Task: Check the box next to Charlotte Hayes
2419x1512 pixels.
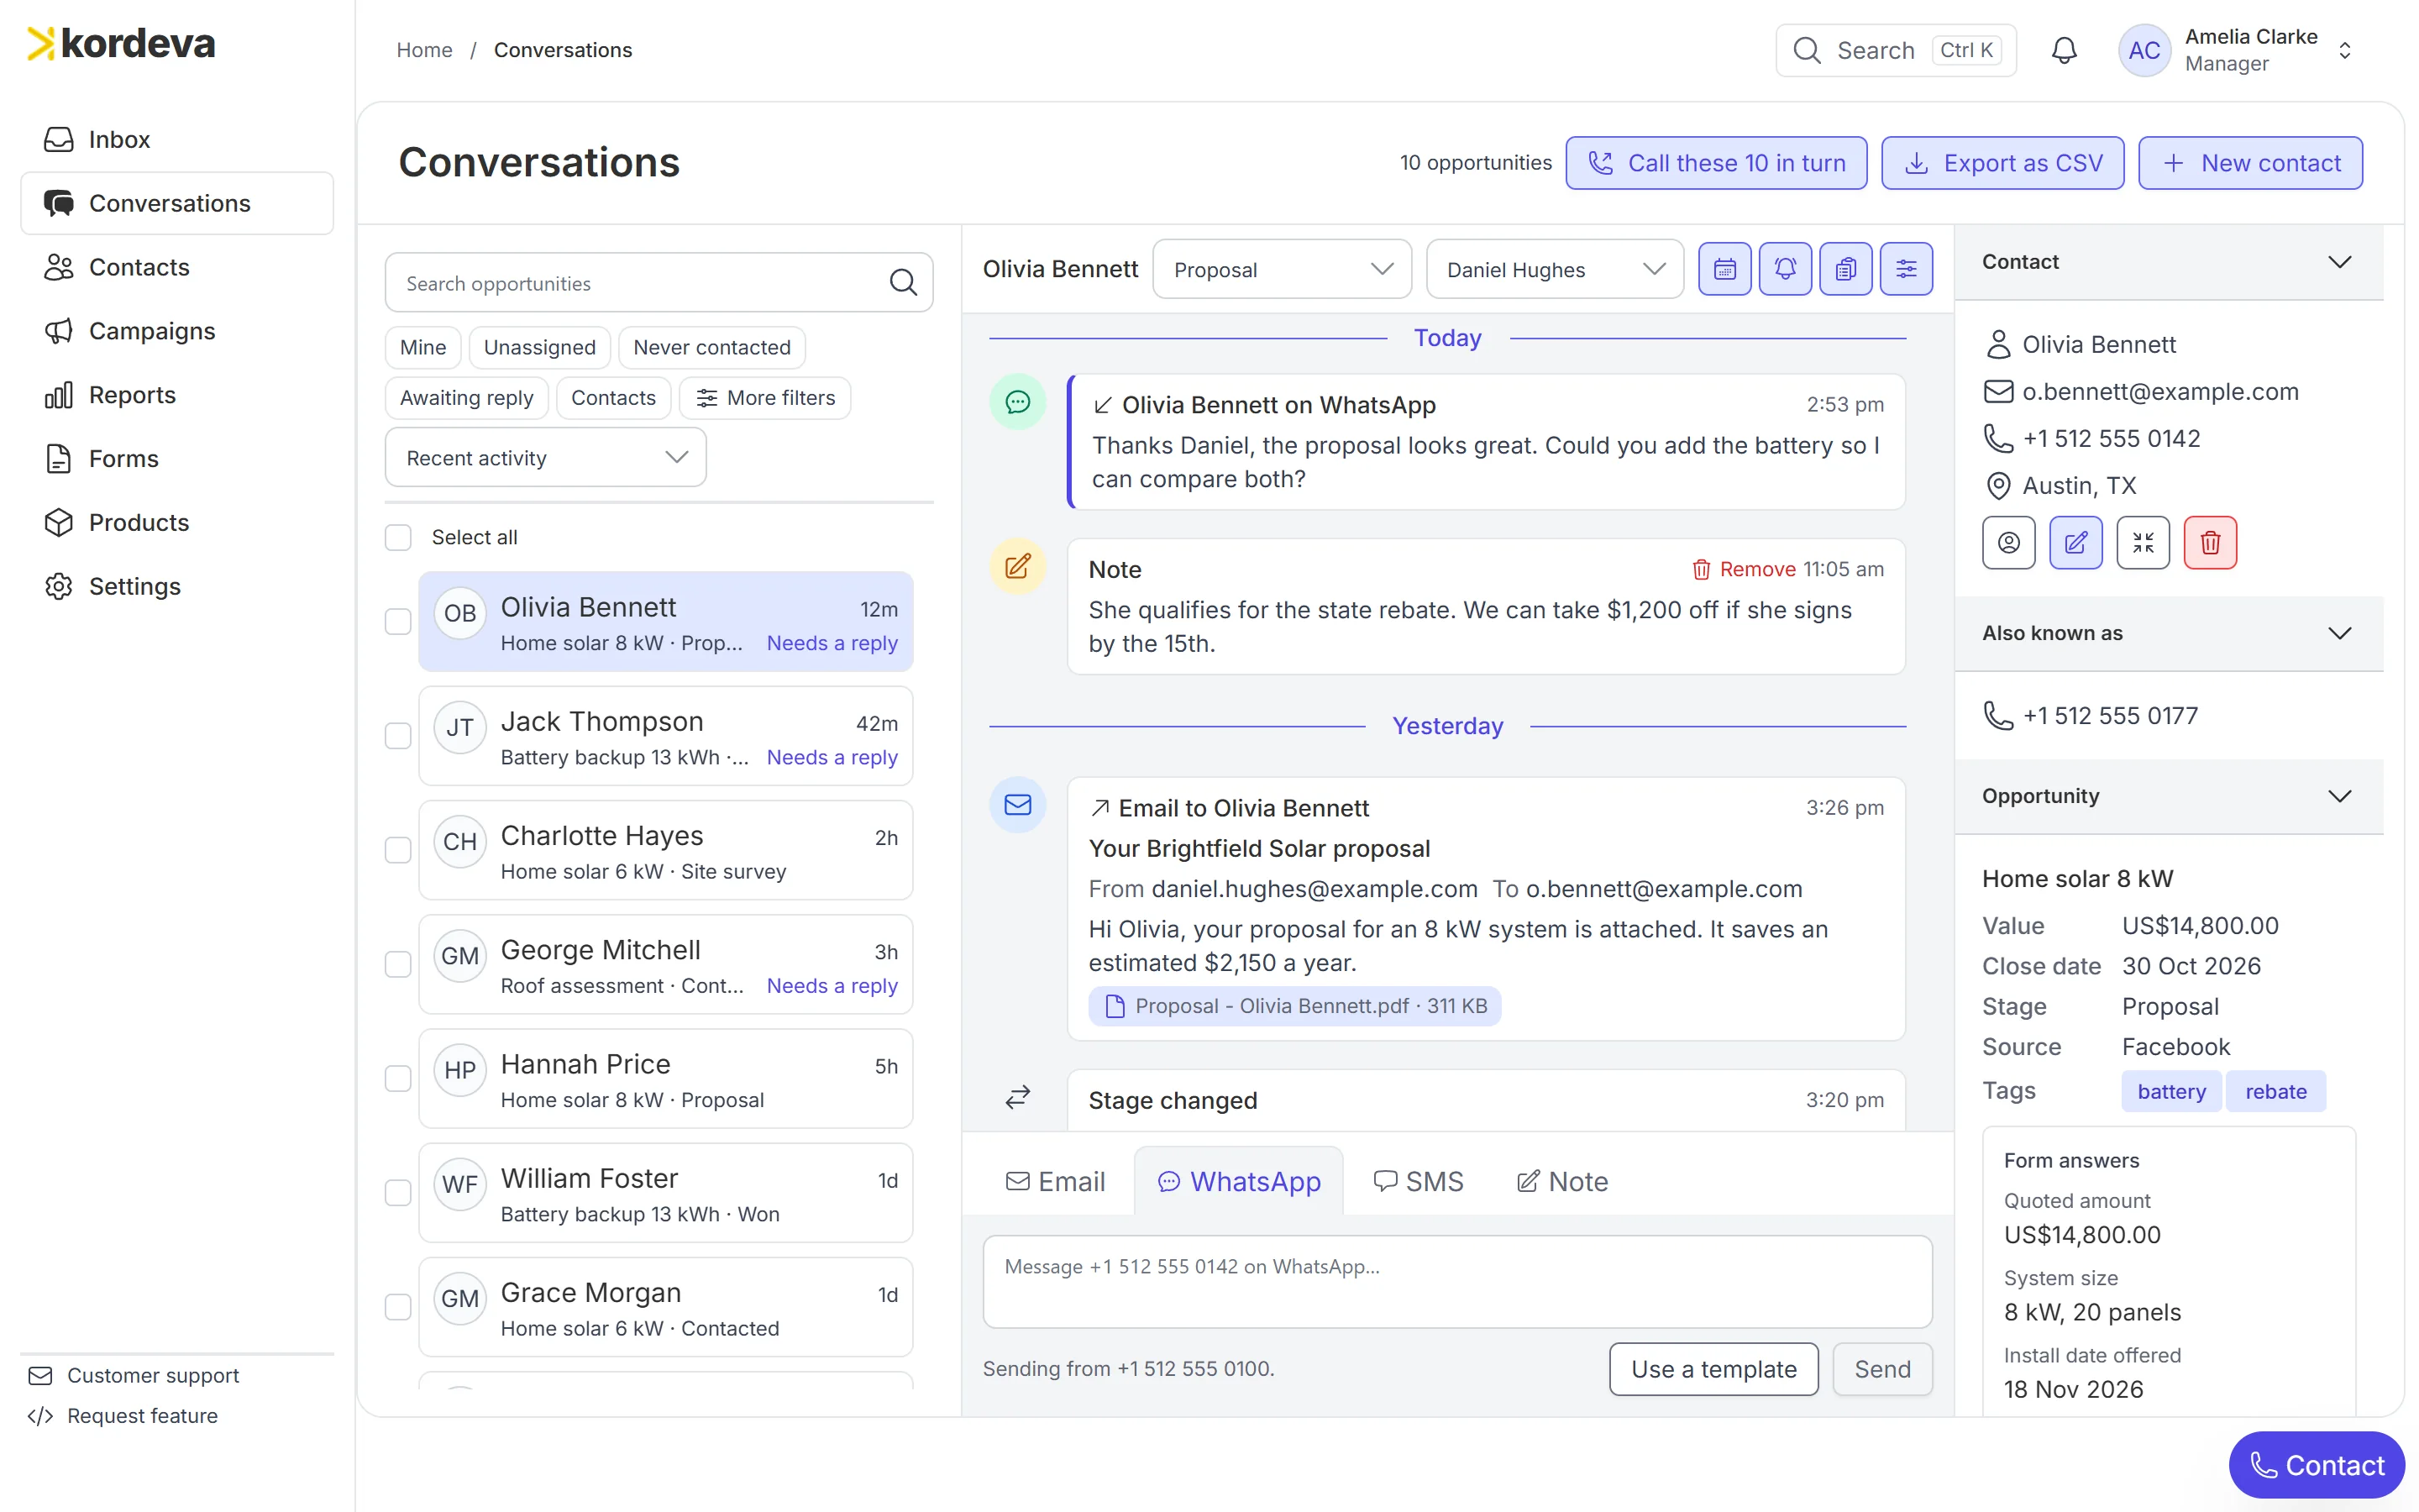Action: (x=398, y=850)
